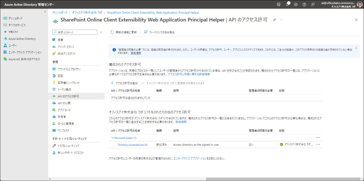Viewport: 364px width, 181px height.
Task: Open the 詳細情報 link in the info banner
Action: point(136,53)
